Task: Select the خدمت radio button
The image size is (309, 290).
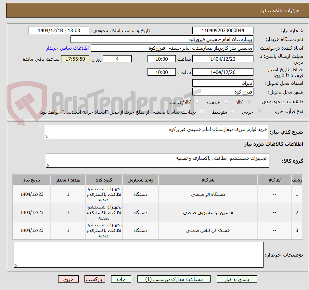Action: click(226, 101)
